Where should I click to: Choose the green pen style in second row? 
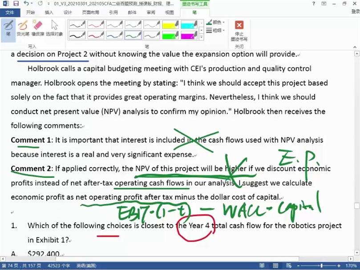(x=133, y=35)
